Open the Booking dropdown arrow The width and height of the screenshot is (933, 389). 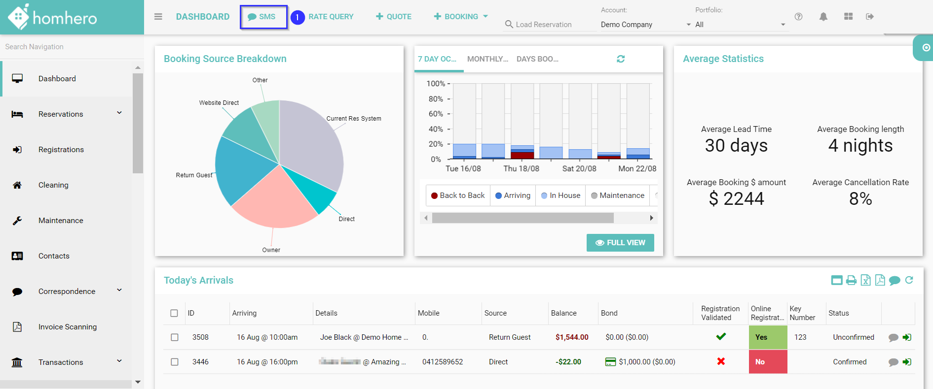coord(485,17)
